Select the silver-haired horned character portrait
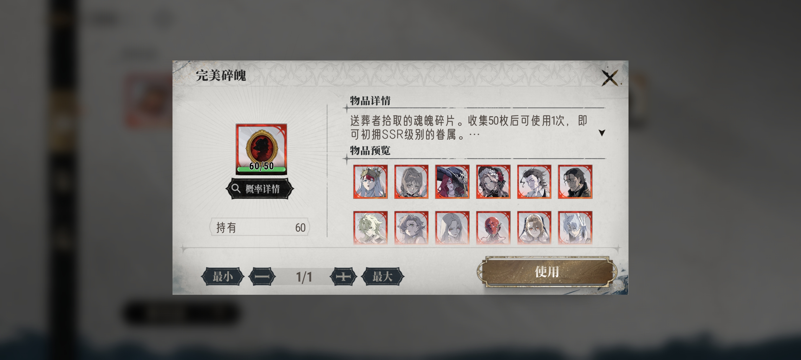Viewport: 801px width, 360px height. (575, 228)
